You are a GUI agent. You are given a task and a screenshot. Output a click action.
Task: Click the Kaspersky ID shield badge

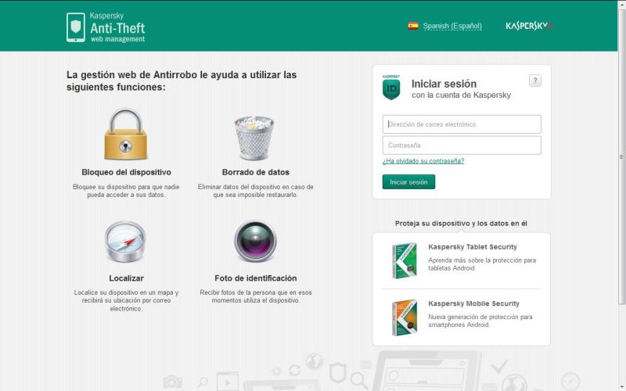click(391, 88)
